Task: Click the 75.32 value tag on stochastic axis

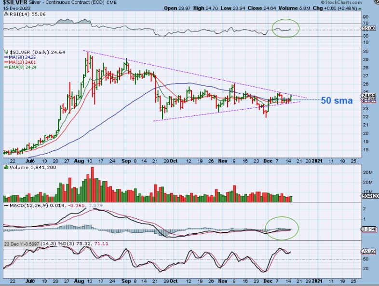Action: 369,252
